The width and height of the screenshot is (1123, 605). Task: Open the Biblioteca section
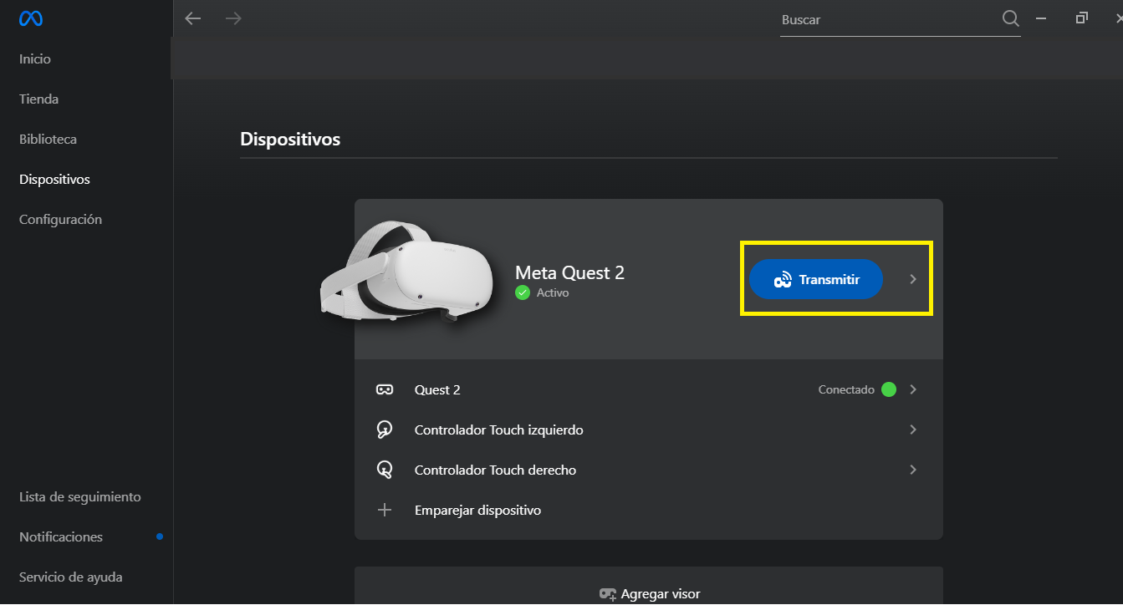click(48, 140)
